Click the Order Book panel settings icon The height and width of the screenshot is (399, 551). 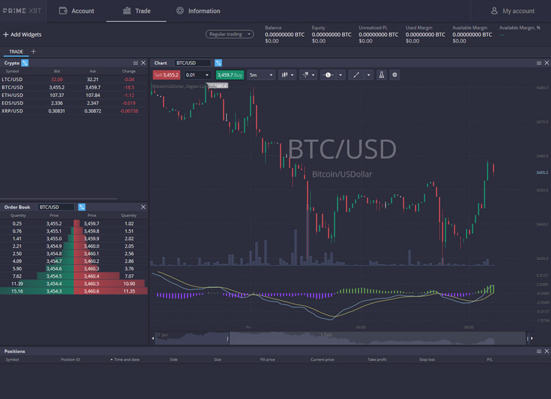(82, 207)
